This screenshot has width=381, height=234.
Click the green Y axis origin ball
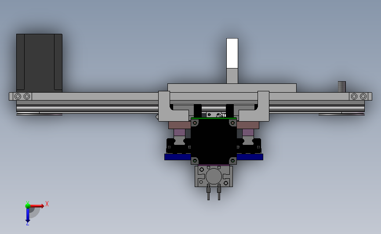pyautogui.click(x=27, y=206)
